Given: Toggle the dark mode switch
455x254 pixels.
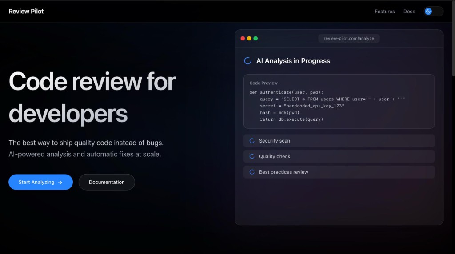Looking at the screenshot, I should (x=433, y=11).
